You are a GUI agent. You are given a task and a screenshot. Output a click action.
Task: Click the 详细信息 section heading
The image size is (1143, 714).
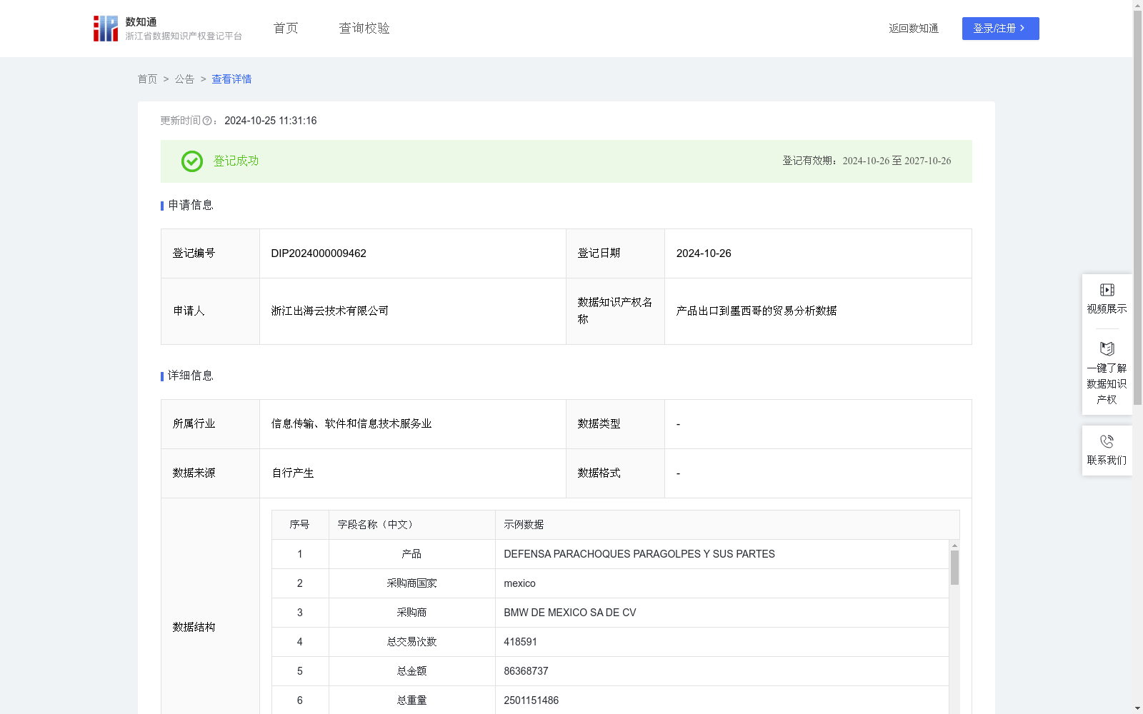(191, 376)
